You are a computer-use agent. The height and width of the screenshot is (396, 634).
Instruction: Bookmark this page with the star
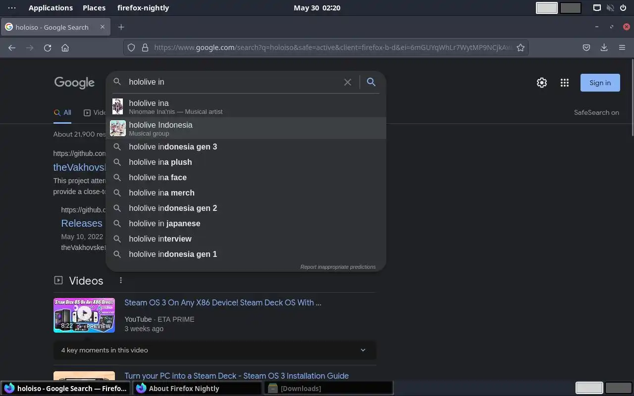pos(521,48)
